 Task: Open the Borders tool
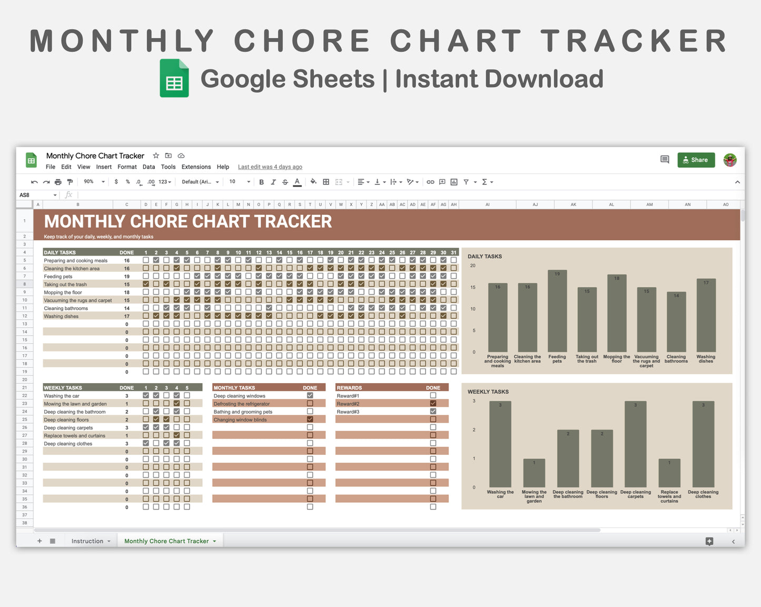[325, 182]
